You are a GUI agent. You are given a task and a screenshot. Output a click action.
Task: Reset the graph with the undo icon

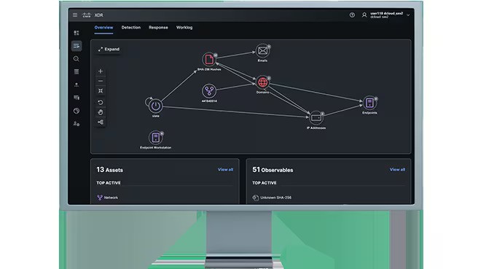pos(101,102)
